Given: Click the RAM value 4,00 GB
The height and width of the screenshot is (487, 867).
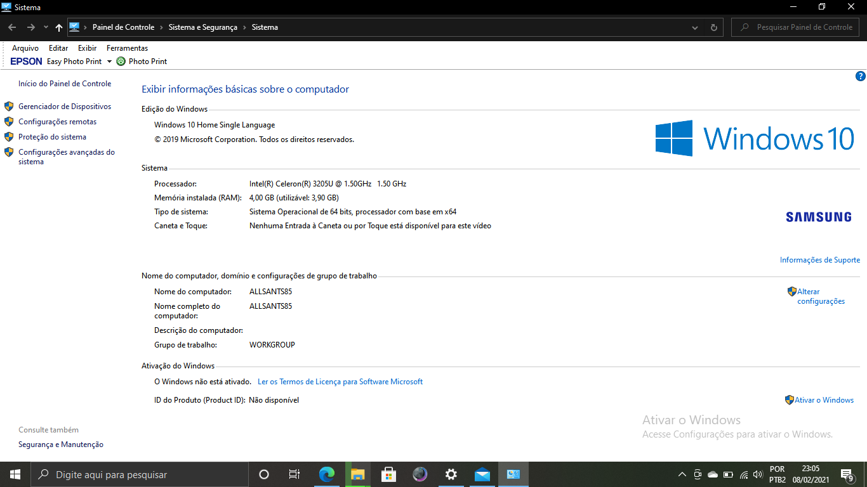Looking at the screenshot, I should pyautogui.click(x=294, y=198).
